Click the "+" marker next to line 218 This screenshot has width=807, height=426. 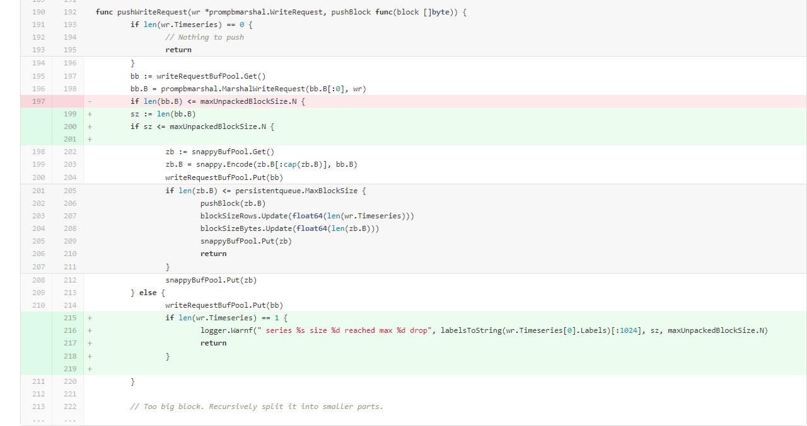pyautogui.click(x=89, y=356)
